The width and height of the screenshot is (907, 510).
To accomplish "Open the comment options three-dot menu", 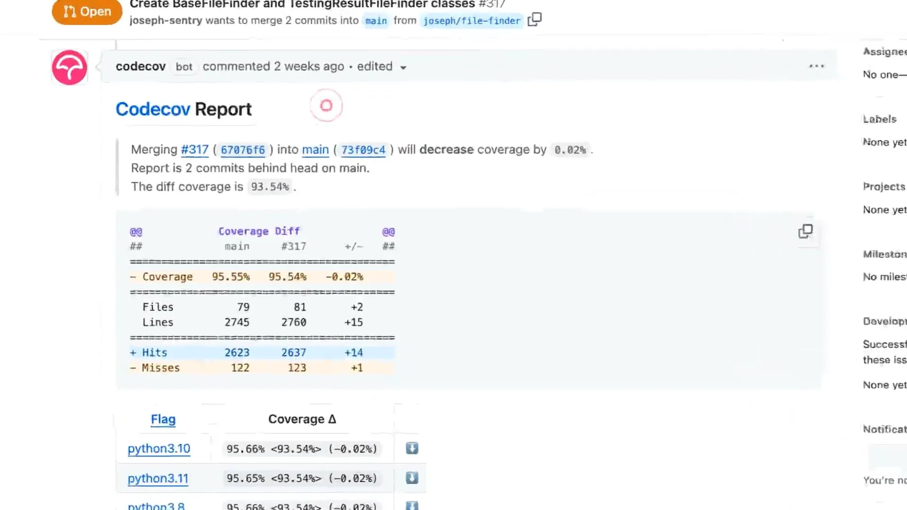I will click(x=816, y=66).
